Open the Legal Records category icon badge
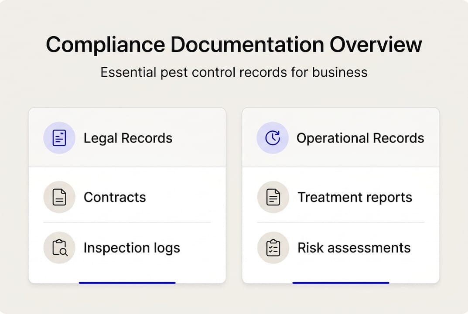Screen dimensions: 468x314 [x=59, y=138]
